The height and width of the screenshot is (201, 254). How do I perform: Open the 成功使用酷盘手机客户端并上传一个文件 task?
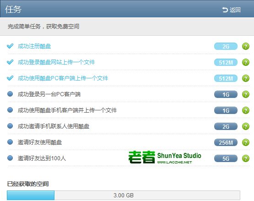pos(67,110)
